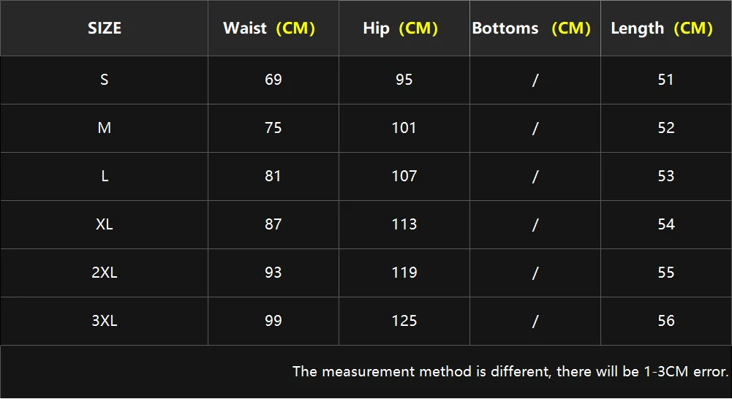Click length value 53 for size L
The width and height of the screenshot is (732, 399).
(666, 176)
